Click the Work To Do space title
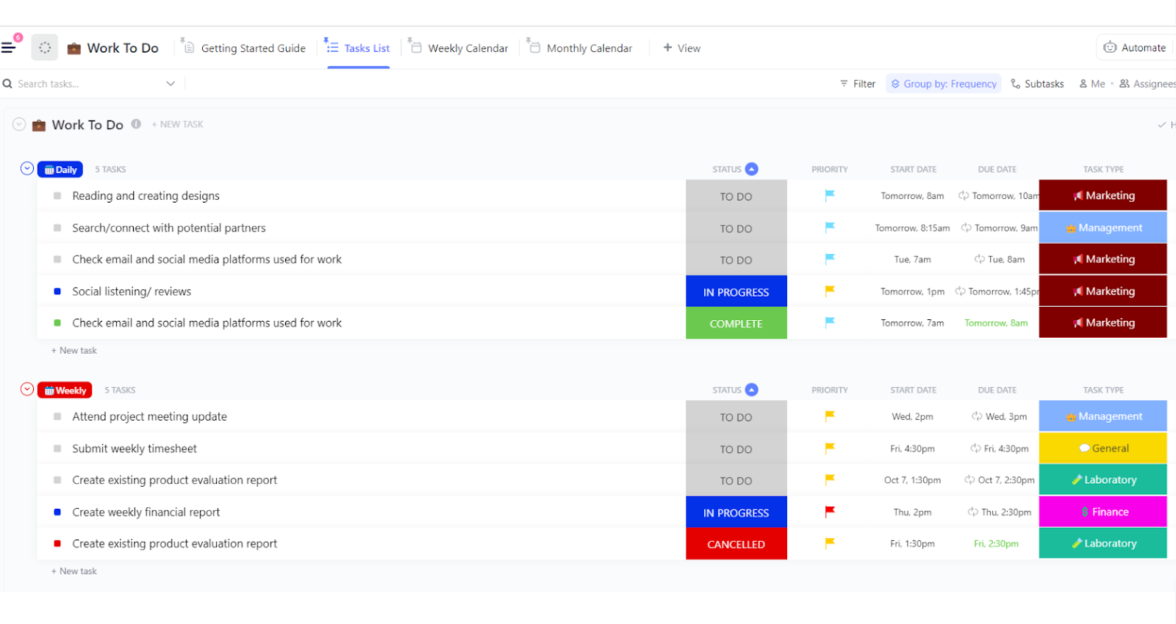The height and width of the screenshot is (624, 1176). [x=123, y=48]
